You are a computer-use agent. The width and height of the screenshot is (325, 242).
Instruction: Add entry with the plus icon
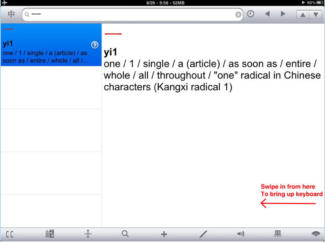point(164,234)
